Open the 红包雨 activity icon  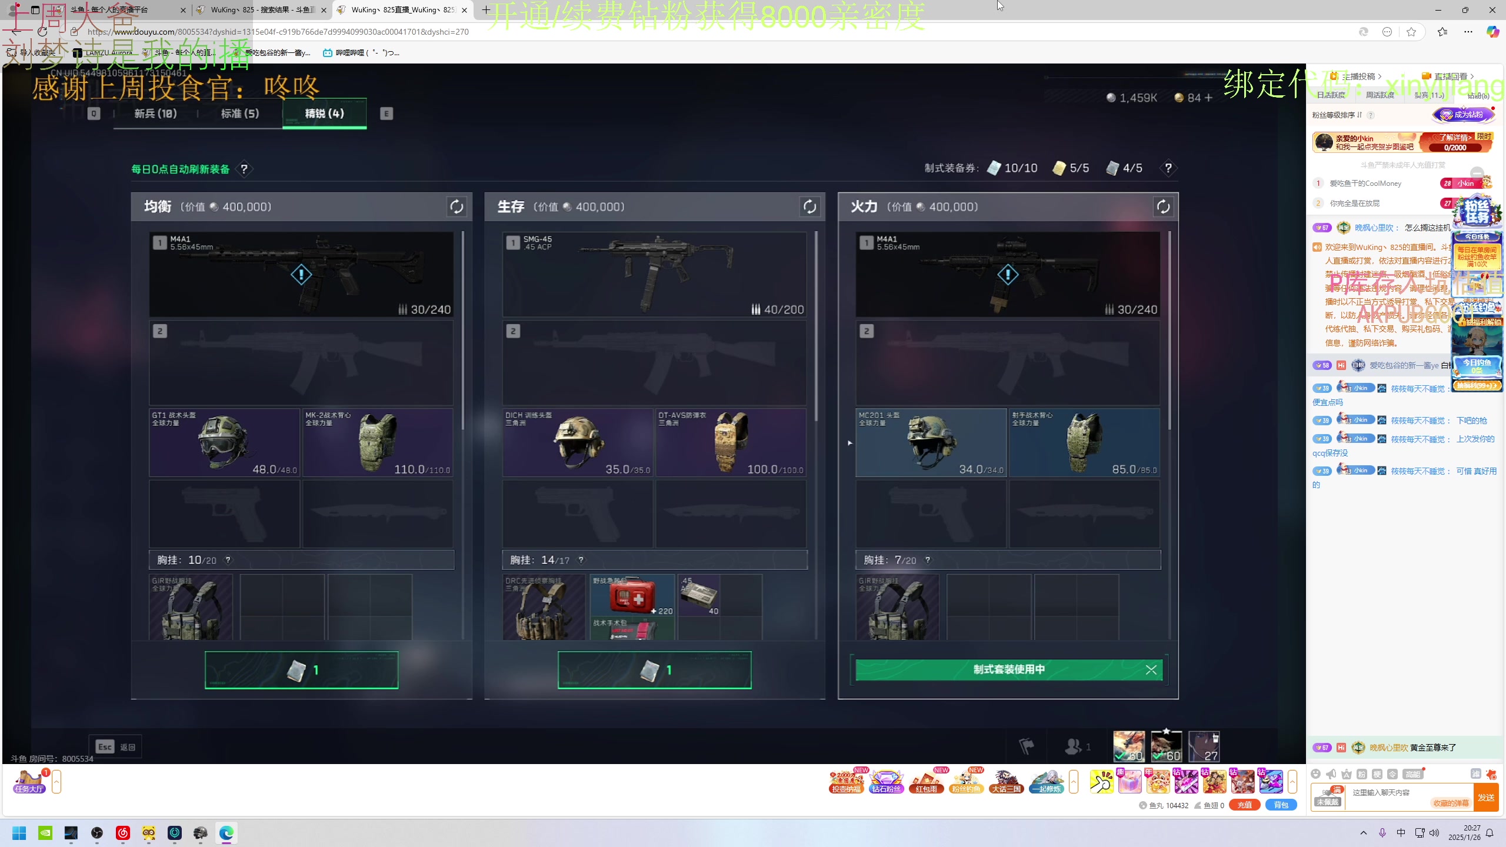[927, 782]
